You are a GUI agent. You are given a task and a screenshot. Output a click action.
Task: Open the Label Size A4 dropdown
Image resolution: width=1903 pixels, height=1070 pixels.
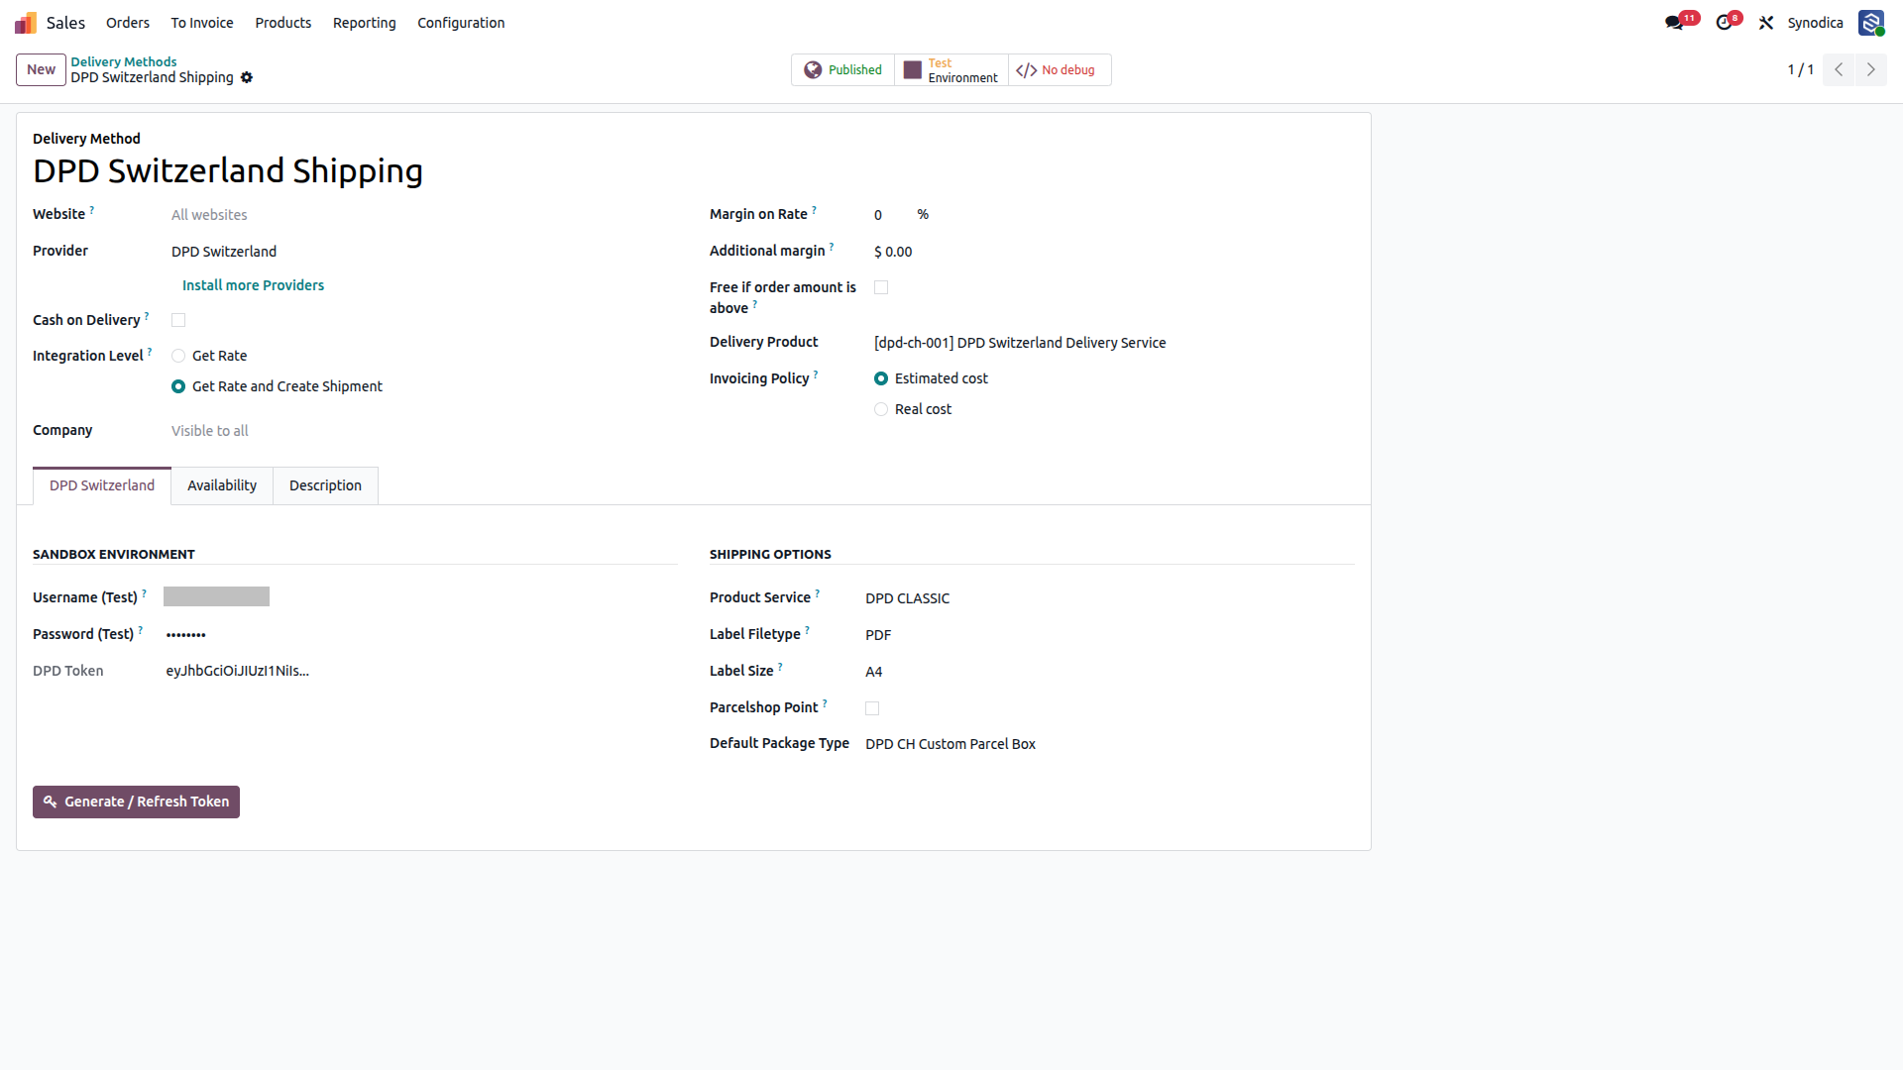(1110, 672)
